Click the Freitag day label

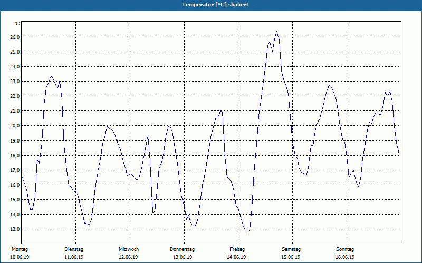(x=237, y=249)
